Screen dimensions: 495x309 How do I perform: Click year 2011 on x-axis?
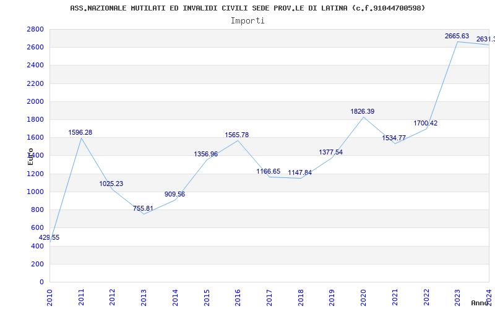coord(81,297)
